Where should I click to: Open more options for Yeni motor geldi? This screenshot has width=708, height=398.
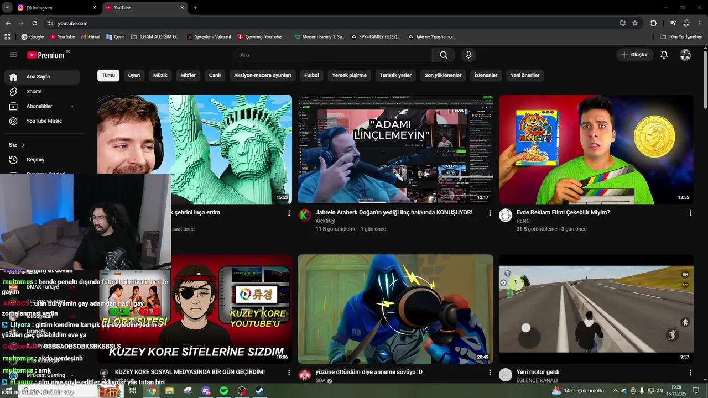coord(690,373)
